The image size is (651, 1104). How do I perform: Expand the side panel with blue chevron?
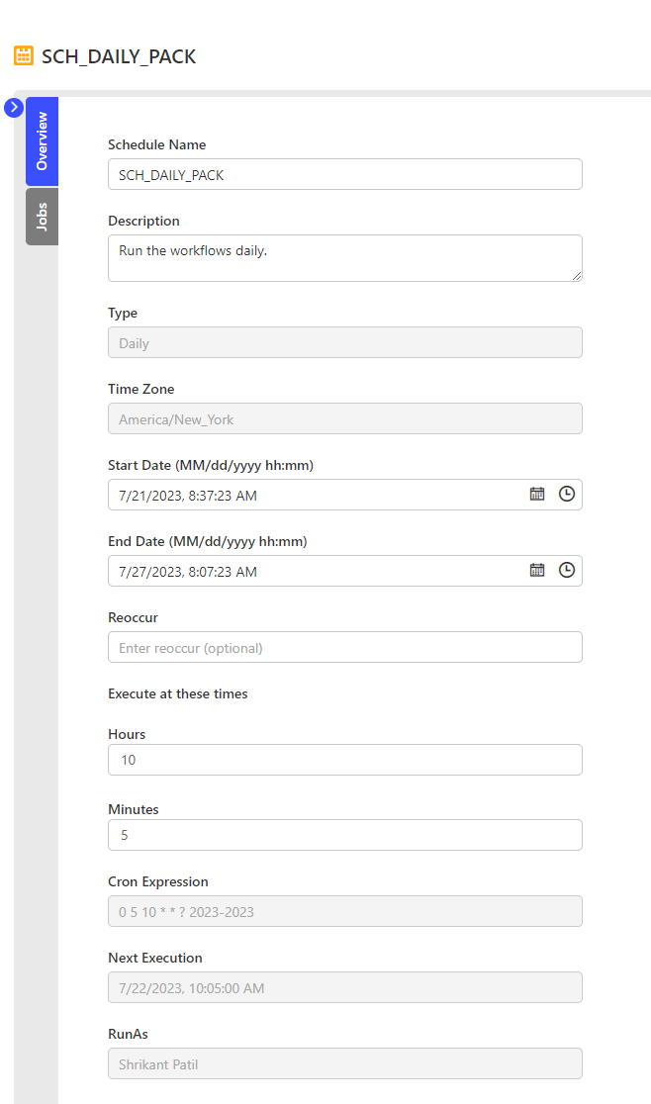pyautogui.click(x=14, y=107)
